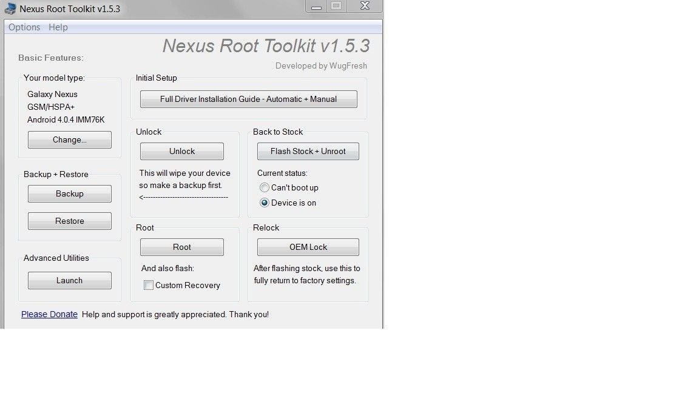Click the Galaxy Nexus model text
The width and height of the screenshot is (699, 393).
[52, 94]
